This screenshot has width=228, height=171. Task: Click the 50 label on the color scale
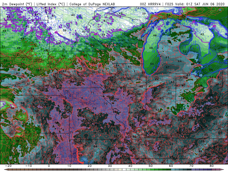pos(151,166)
